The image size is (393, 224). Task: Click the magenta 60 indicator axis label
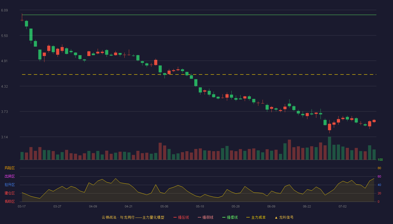click(x=379, y=177)
